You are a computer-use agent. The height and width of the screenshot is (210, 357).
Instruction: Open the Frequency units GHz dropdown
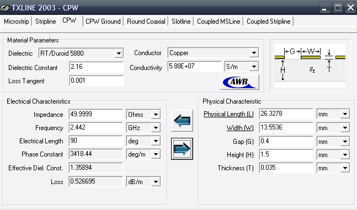pyautogui.click(x=156, y=128)
